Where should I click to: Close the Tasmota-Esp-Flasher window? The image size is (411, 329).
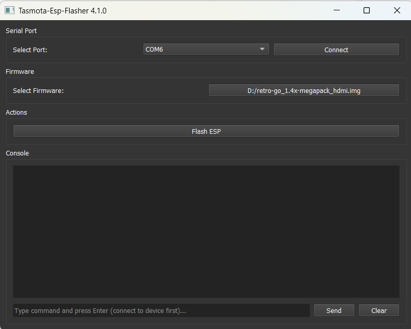(397, 10)
